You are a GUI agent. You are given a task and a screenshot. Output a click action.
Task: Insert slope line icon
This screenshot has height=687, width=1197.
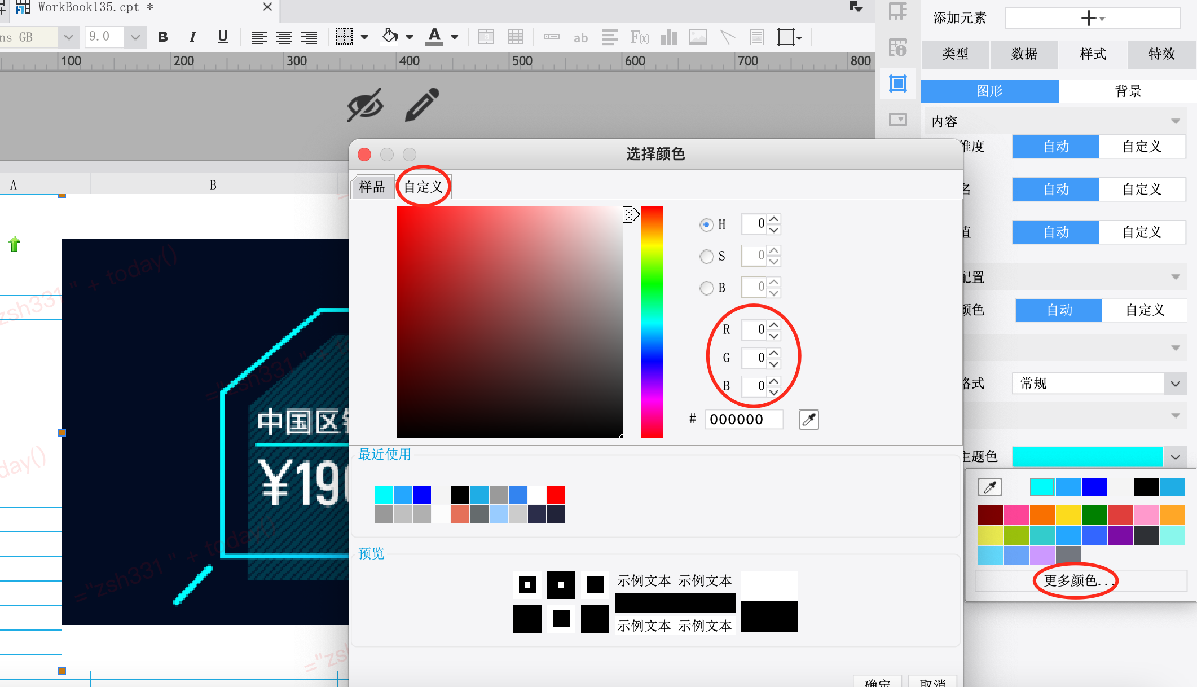click(728, 37)
